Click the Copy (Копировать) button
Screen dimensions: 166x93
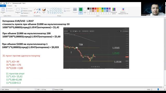10,11
